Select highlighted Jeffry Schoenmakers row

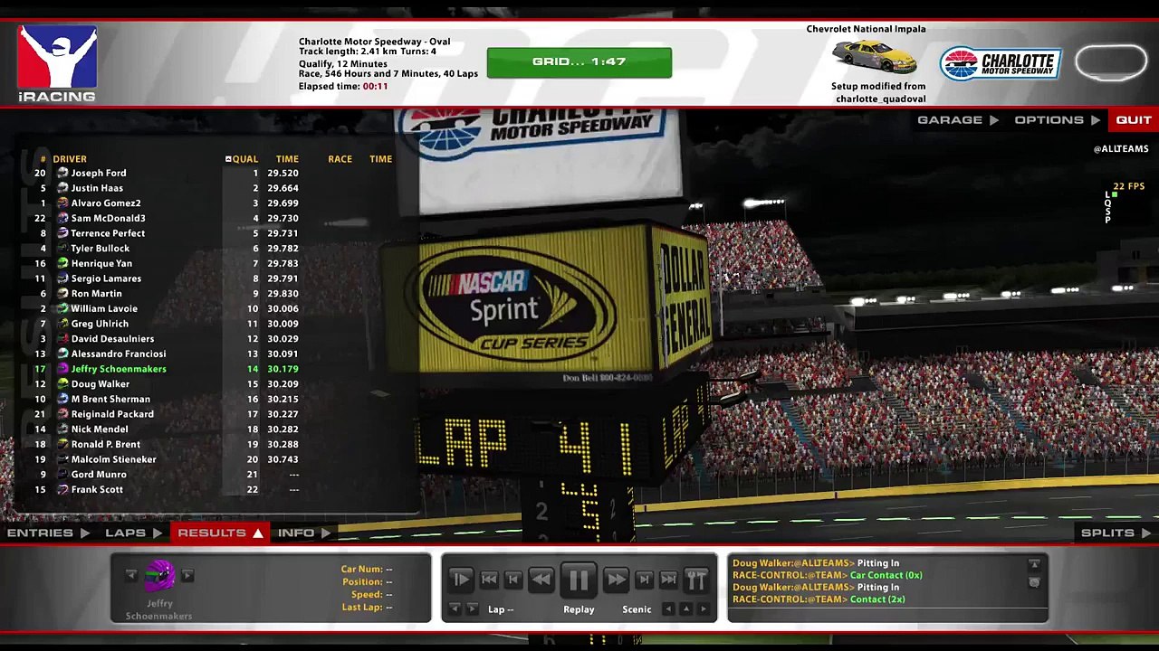pos(168,369)
